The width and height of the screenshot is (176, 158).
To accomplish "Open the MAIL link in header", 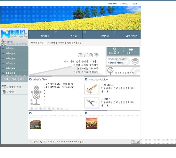I will (135, 4).
